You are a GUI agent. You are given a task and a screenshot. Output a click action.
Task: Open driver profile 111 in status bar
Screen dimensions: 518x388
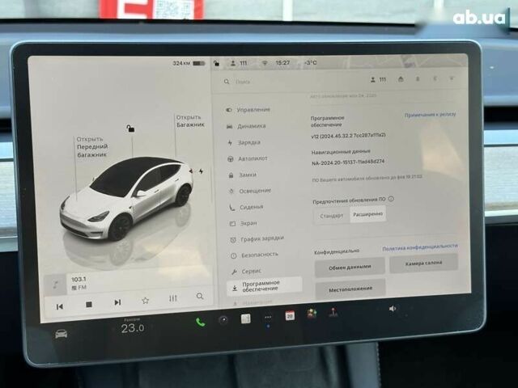[x=239, y=63]
